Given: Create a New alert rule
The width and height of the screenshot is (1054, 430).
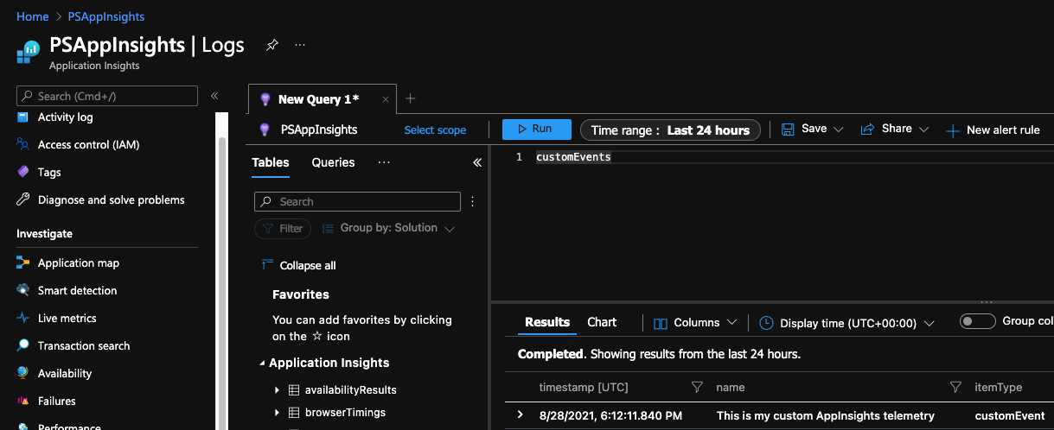Looking at the screenshot, I should click(x=993, y=130).
